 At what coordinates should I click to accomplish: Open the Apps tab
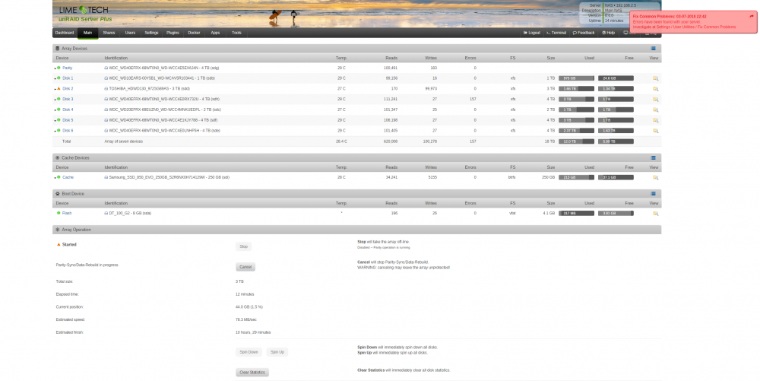click(215, 33)
